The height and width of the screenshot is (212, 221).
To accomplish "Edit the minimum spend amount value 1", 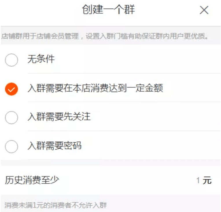I will pos(198,181).
